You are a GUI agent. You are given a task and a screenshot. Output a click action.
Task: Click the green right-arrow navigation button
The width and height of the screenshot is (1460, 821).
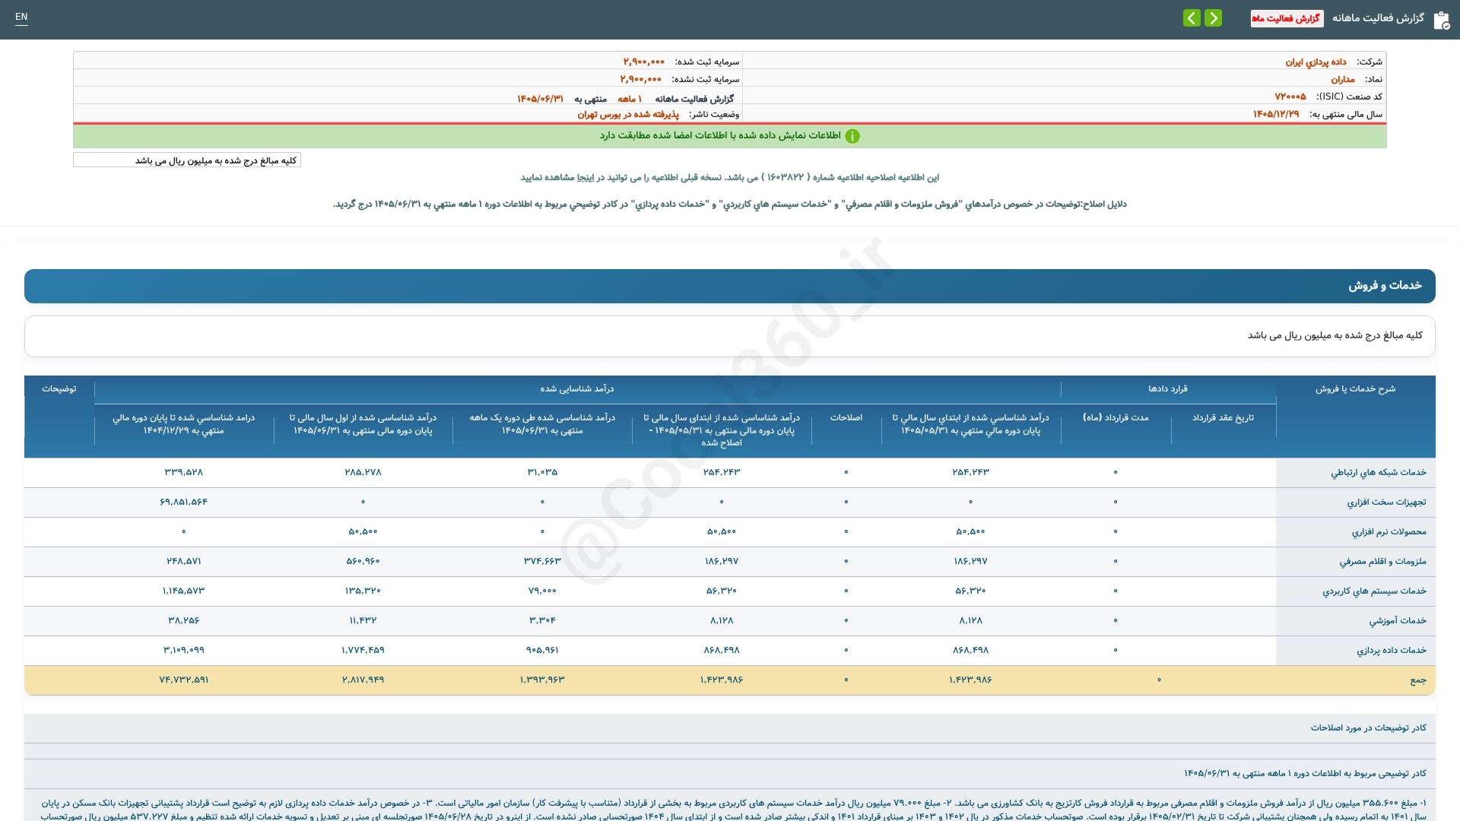coord(1213,17)
